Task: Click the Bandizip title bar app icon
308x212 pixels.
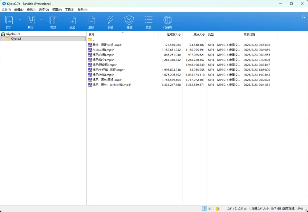Action: pos(4,3)
